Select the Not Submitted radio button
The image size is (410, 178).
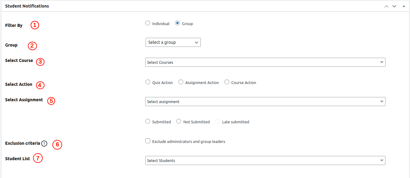[x=179, y=121]
